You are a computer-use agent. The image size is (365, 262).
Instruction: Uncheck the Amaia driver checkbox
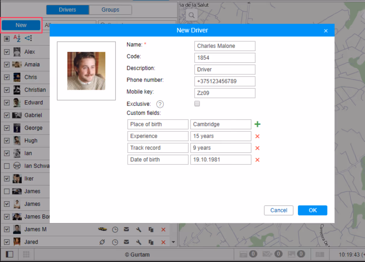tap(7, 65)
